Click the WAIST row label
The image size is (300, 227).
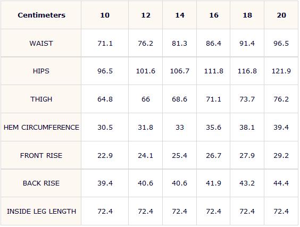click(x=41, y=44)
